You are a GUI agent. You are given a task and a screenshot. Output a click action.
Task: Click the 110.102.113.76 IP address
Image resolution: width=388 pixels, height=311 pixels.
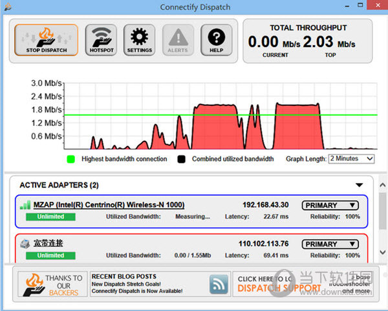point(264,244)
